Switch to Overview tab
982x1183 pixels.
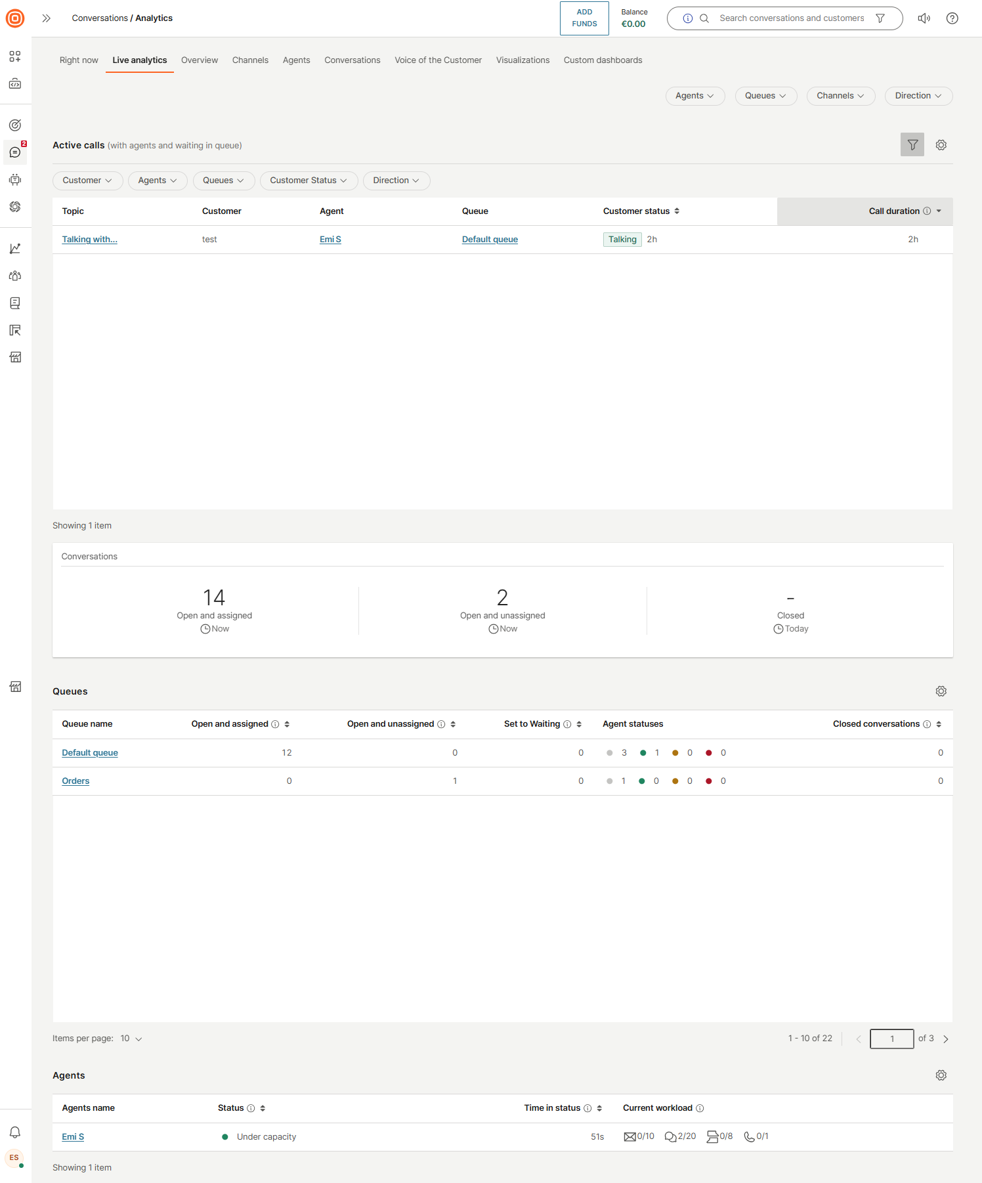click(x=200, y=60)
